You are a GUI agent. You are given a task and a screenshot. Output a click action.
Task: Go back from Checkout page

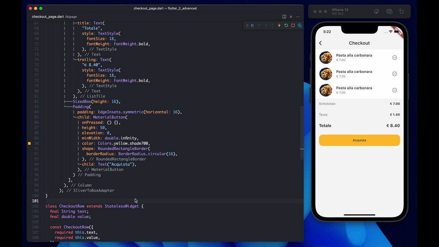320,43
